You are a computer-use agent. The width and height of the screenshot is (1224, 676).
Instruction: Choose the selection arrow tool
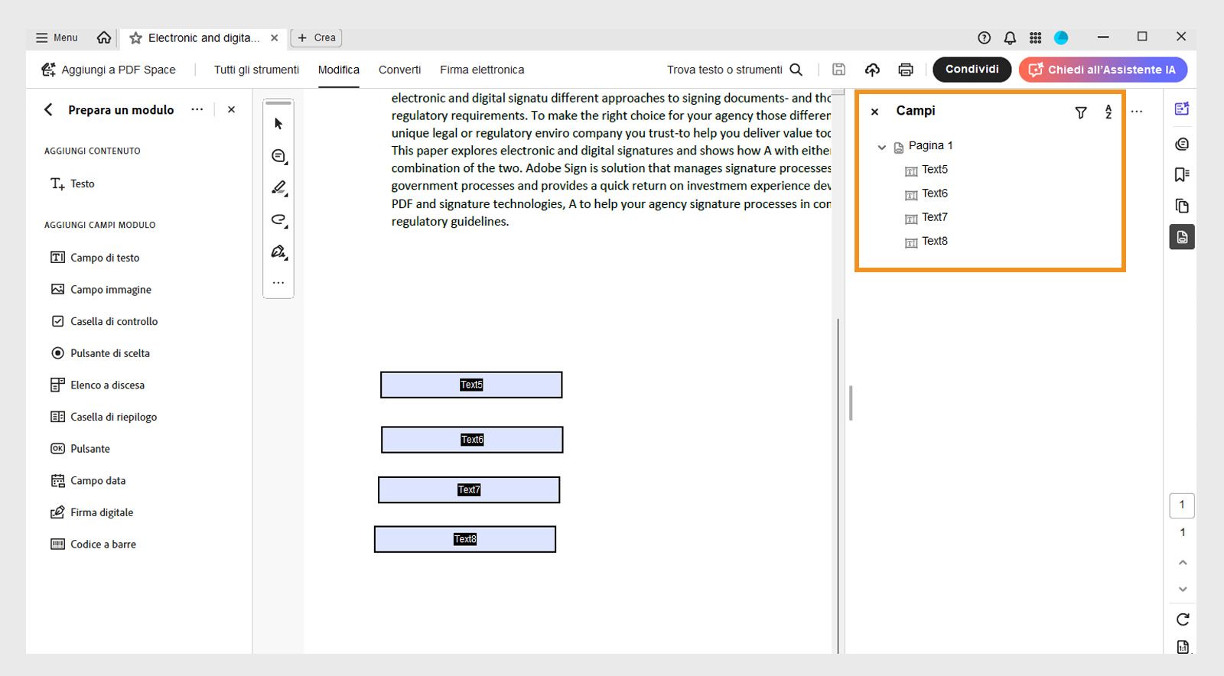pos(278,124)
